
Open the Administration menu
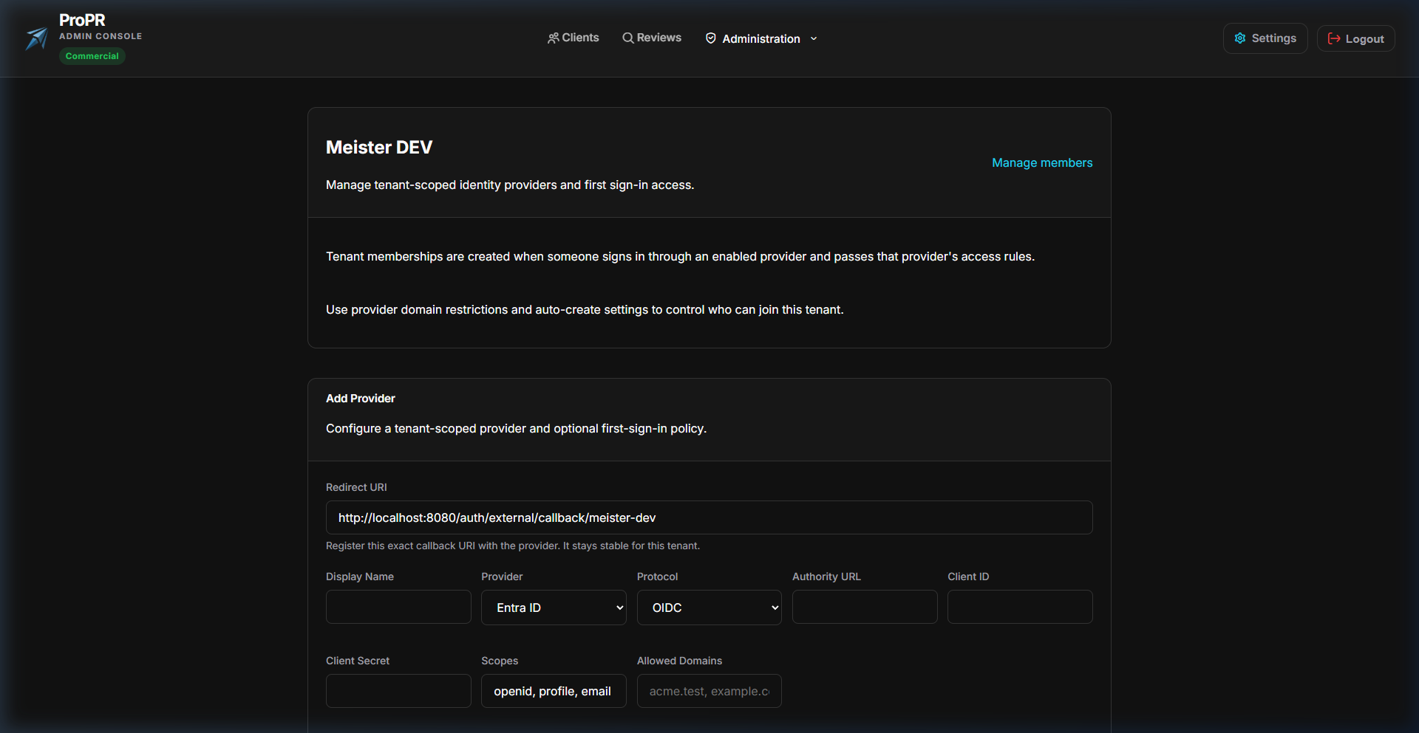coord(761,38)
